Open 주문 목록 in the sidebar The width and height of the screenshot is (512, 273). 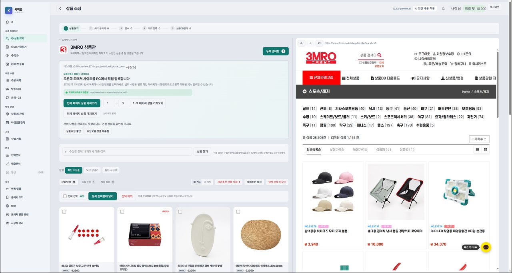[x=25, y=80]
